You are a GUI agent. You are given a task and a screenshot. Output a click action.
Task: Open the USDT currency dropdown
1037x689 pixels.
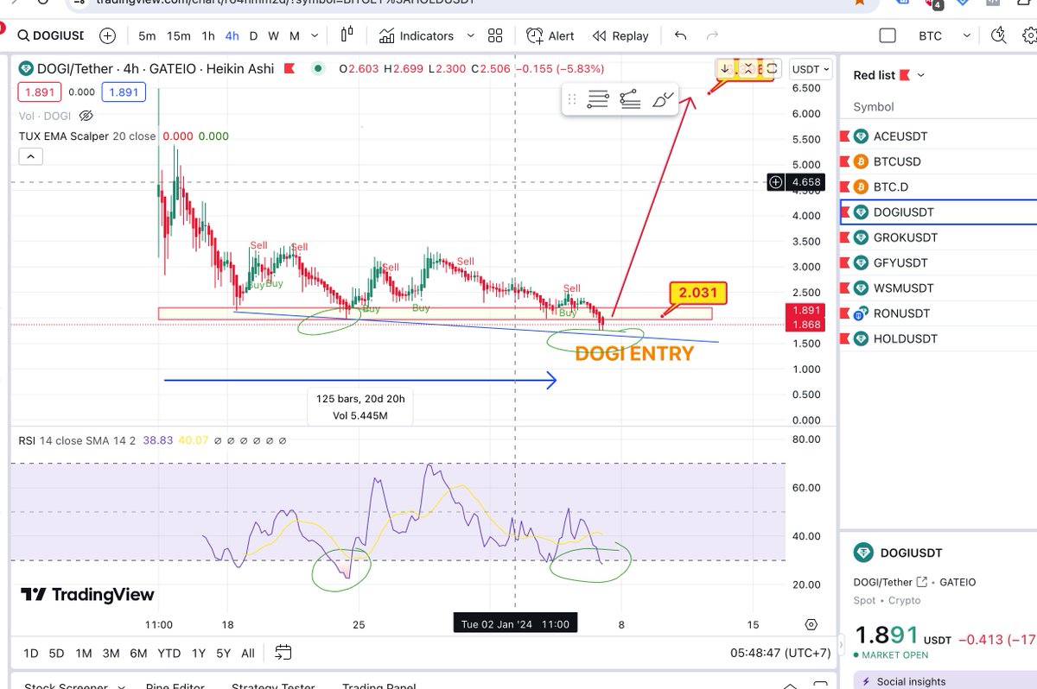tap(812, 69)
